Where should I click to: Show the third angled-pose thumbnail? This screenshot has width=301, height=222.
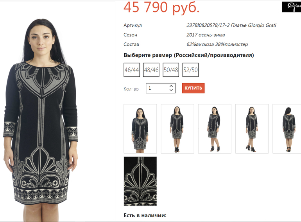[215, 128]
